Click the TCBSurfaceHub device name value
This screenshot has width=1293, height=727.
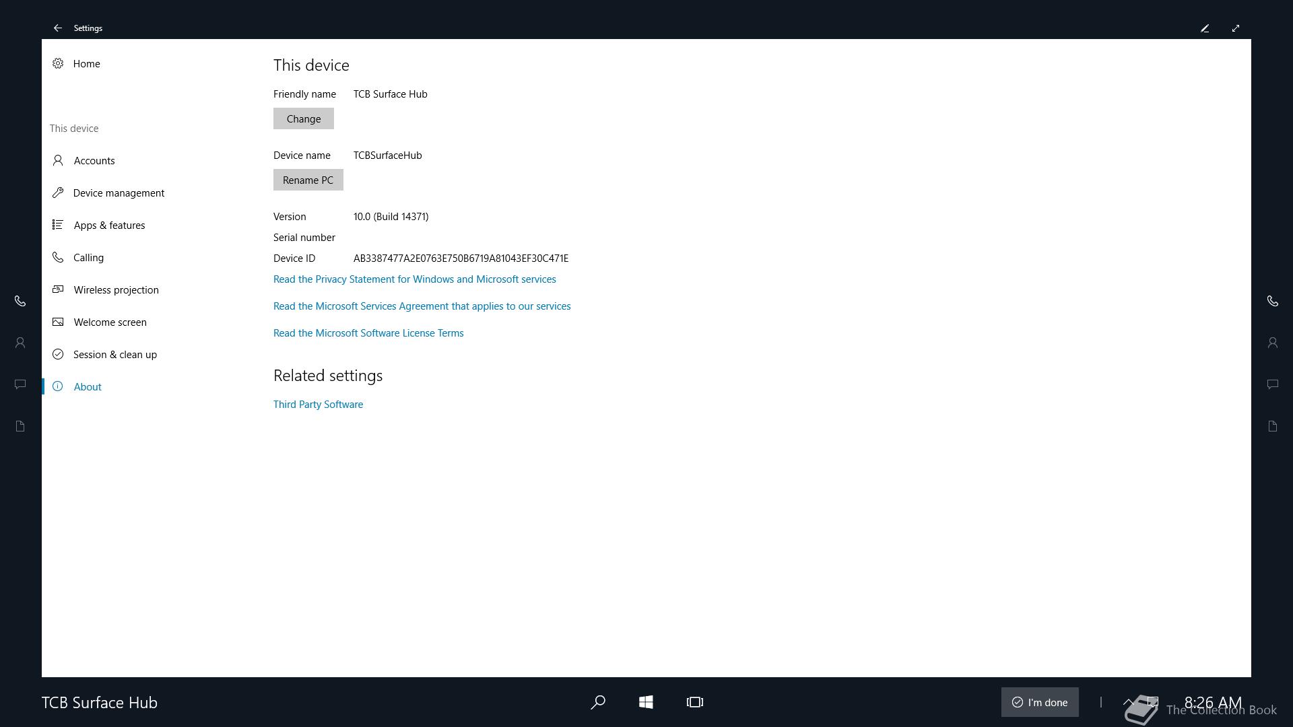[387, 155]
